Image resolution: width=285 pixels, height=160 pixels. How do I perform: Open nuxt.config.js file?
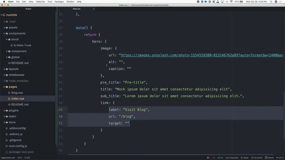pyautogui.click(x=18, y=146)
